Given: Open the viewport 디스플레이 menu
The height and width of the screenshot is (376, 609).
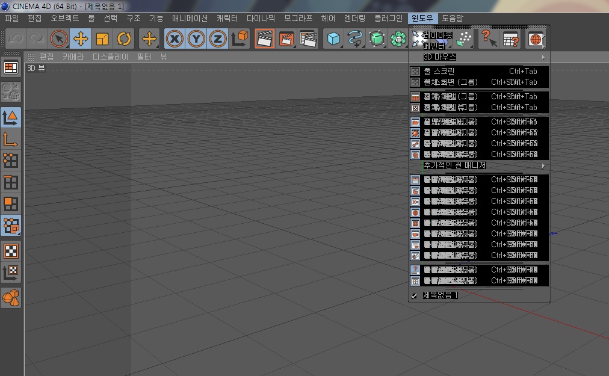Looking at the screenshot, I should (x=110, y=57).
